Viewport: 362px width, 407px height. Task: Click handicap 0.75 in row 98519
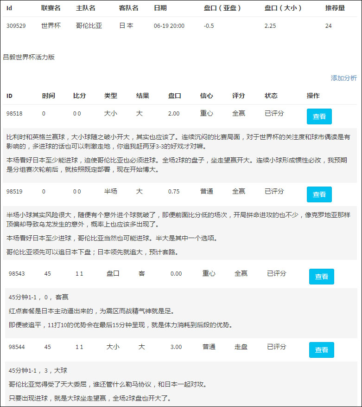[x=174, y=192]
